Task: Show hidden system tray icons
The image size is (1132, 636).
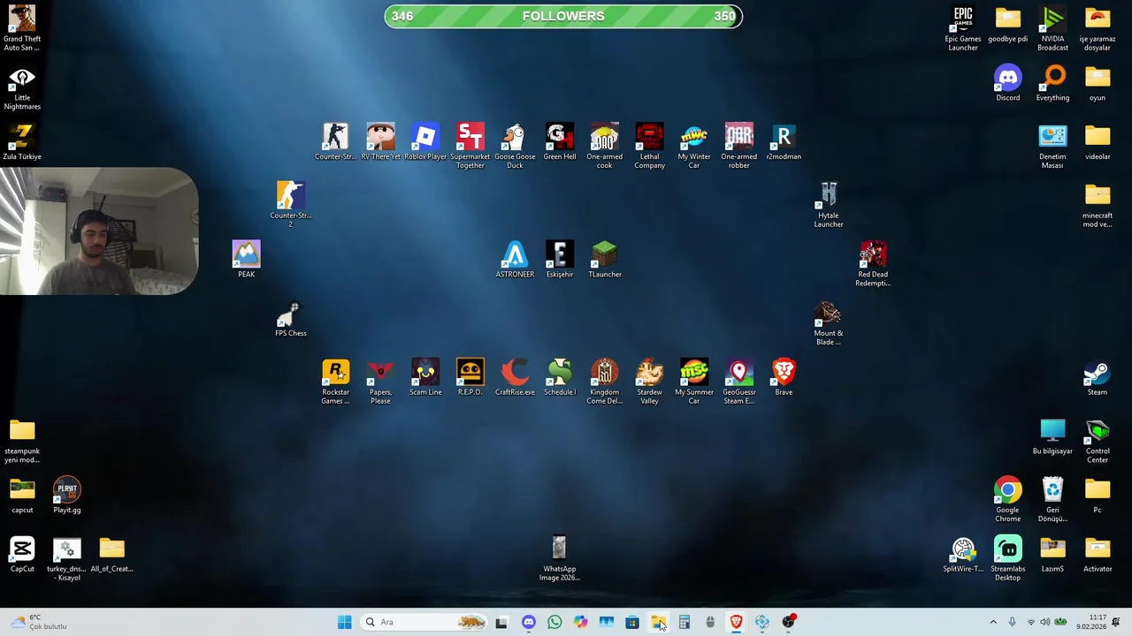Action: tap(993, 623)
